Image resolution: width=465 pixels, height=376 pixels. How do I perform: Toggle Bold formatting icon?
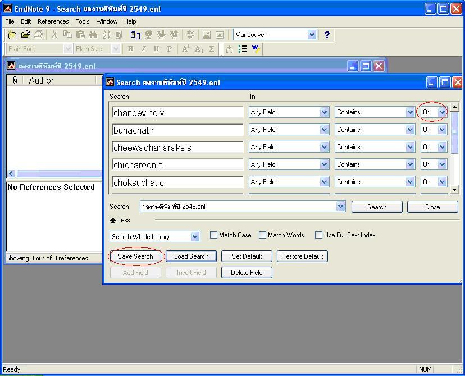click(130, 49)
